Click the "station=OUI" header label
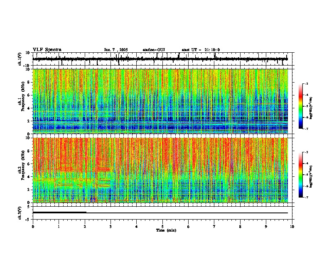Screen dimensions: 329x254 coord(154,50)
